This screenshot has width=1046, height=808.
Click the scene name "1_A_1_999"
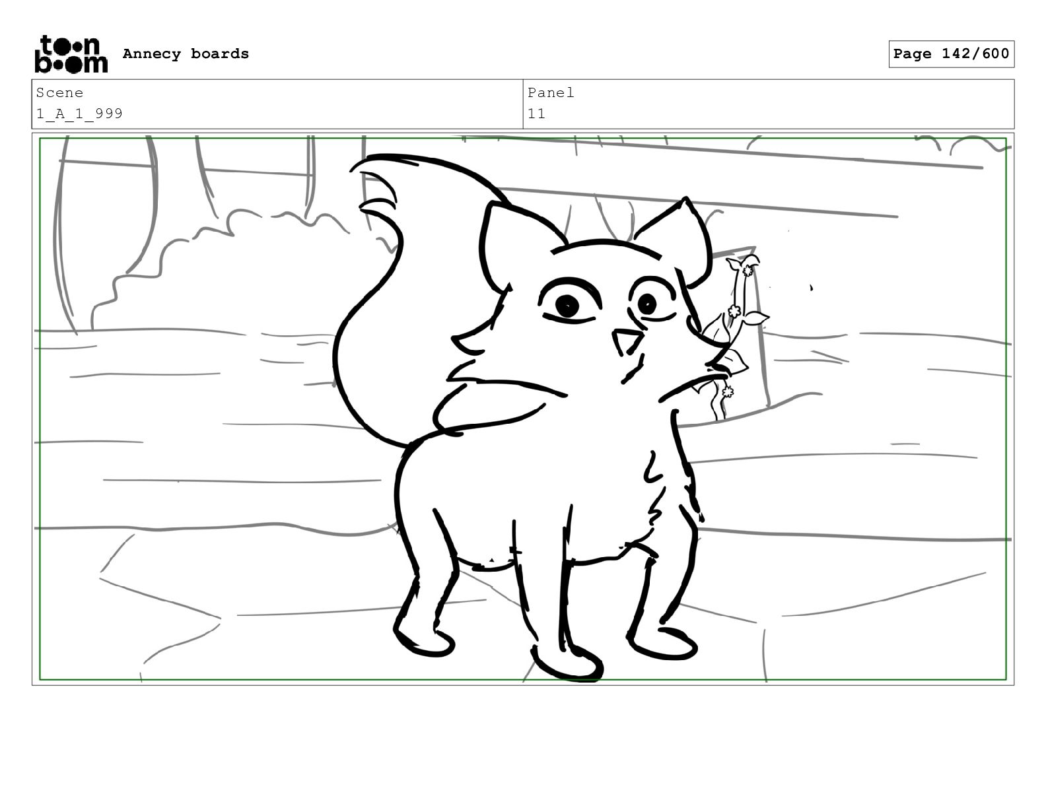(x=79, y=114)
